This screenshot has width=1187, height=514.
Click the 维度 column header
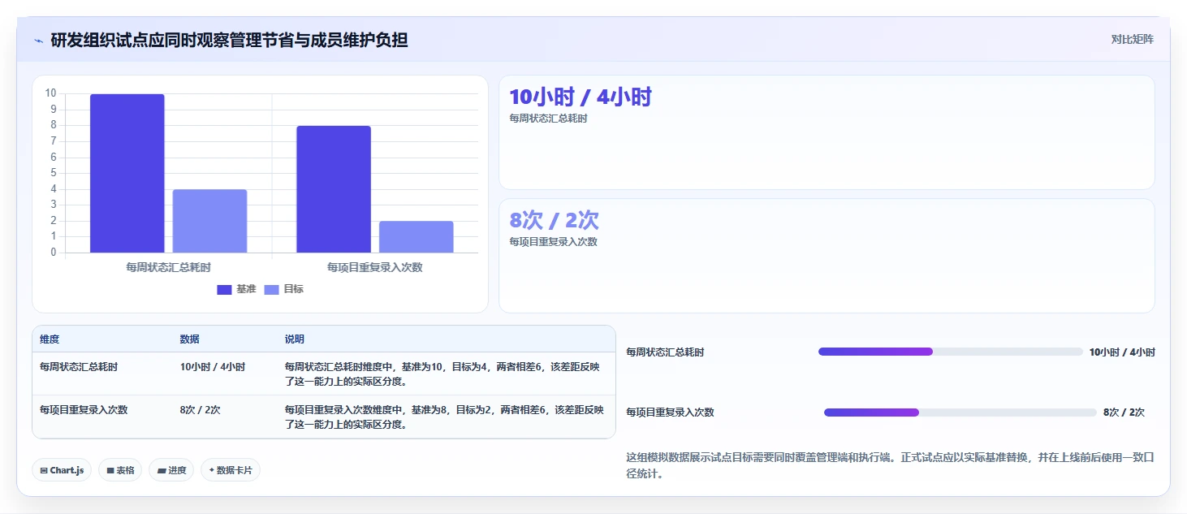click(50, 339)
